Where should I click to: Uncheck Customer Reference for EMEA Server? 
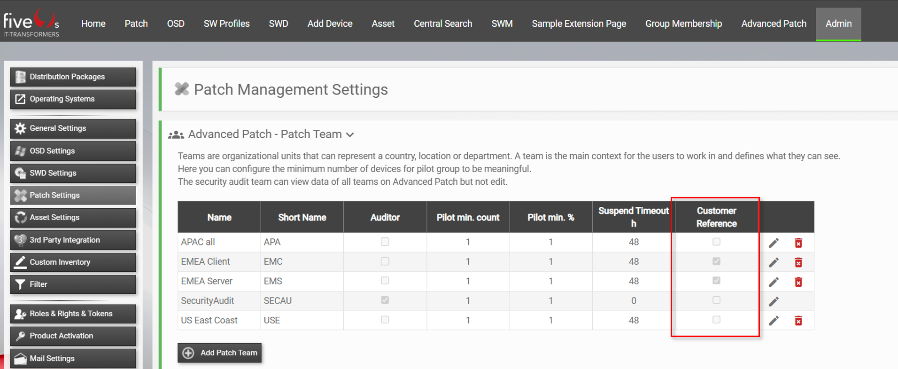coord(716,281)
